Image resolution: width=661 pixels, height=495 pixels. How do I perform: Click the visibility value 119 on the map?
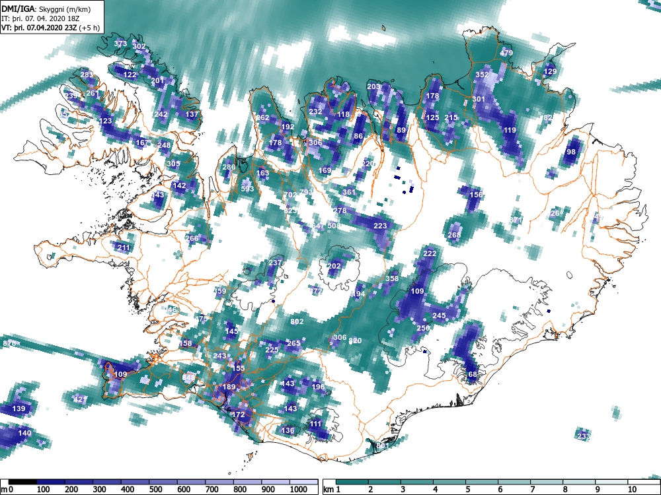(510, 130)
